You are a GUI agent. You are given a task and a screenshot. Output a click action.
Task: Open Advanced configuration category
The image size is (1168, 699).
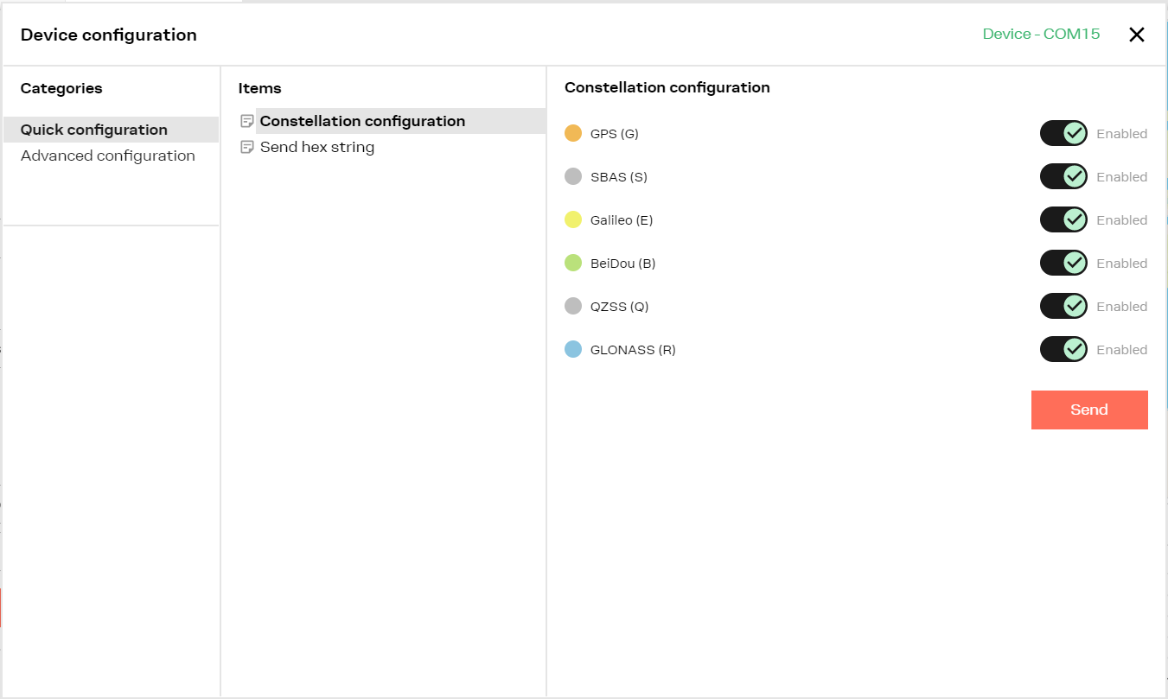pyautogui.click(x=111, y=156)
